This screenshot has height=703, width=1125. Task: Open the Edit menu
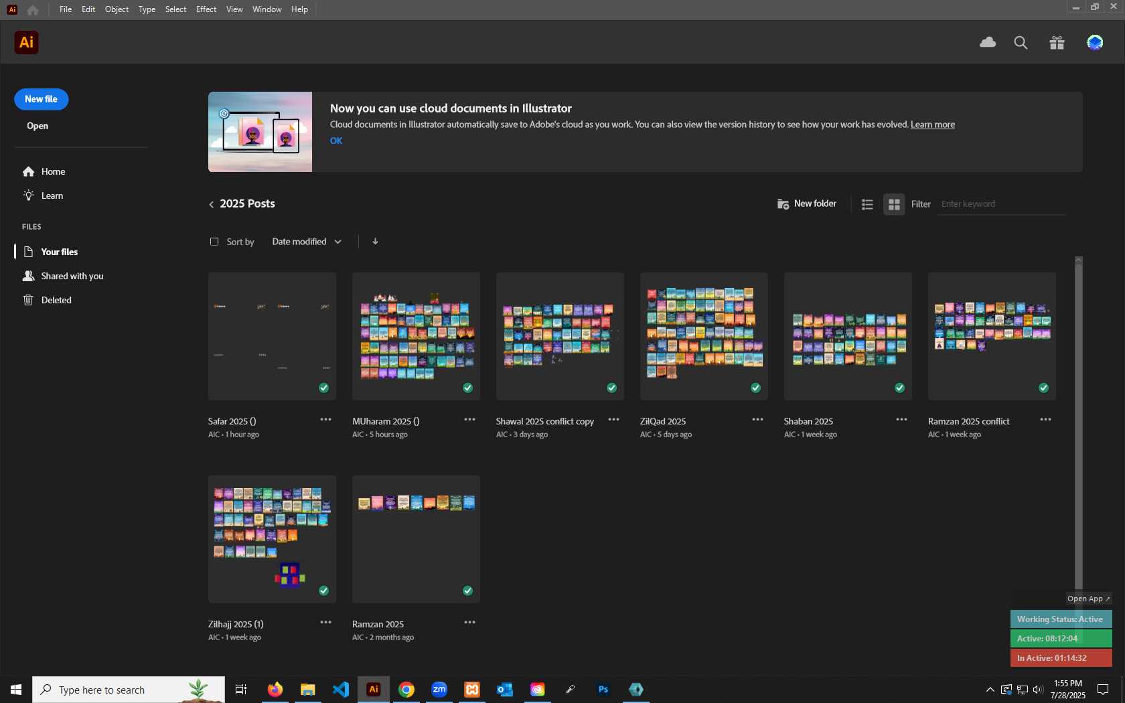(x=88, y=9)
